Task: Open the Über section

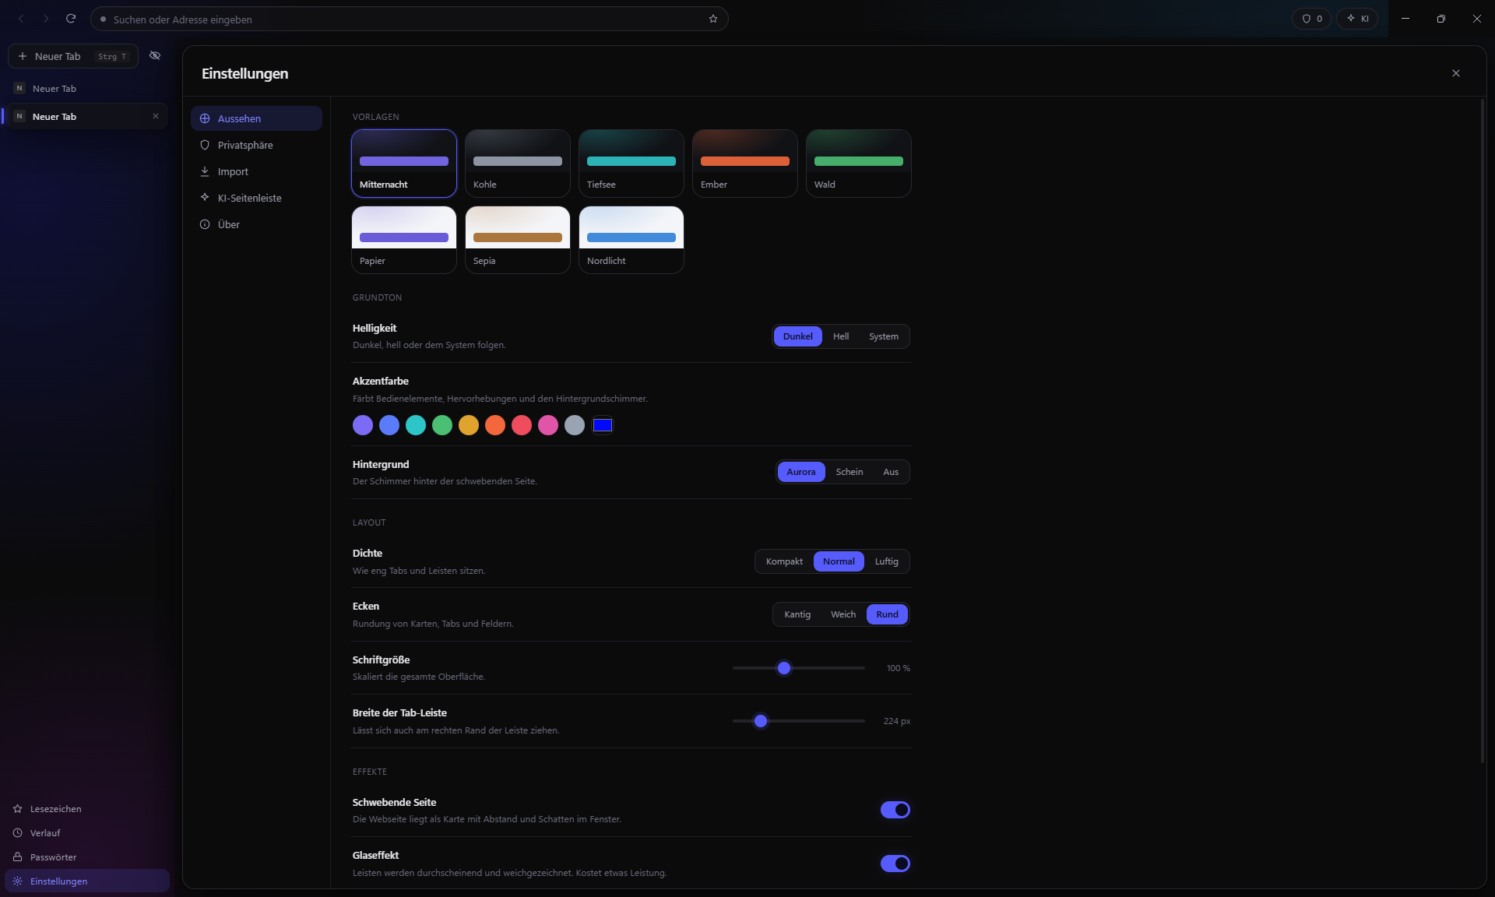Action: coord(256,224)
